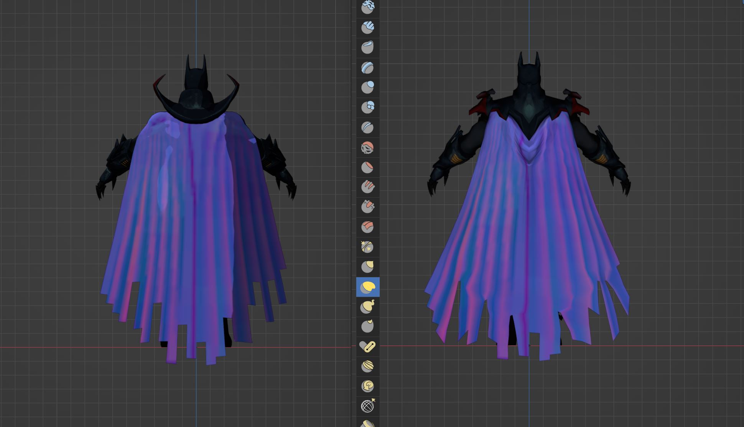Screen dimensions: 744x427
Task: Activate the Flatten brush
Action: 367,167
